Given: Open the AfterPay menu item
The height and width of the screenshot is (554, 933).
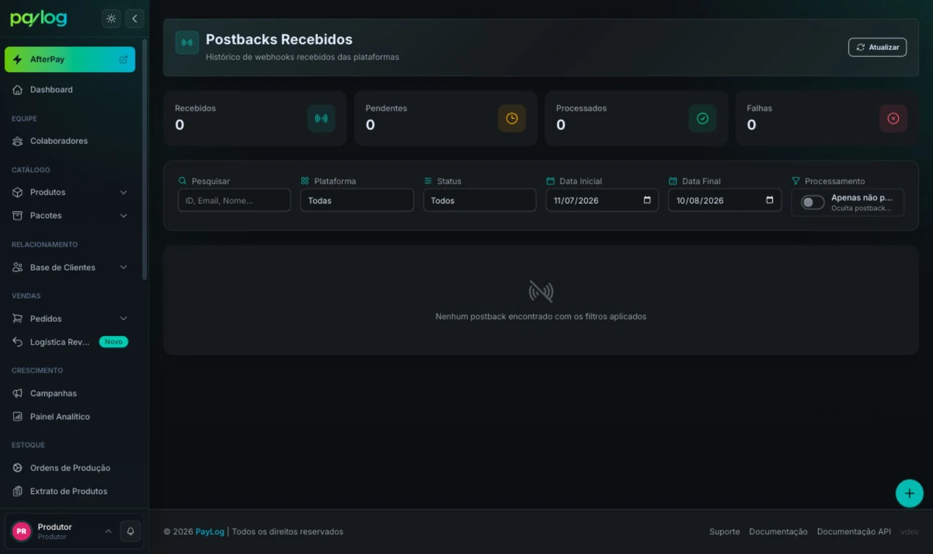Looking at the screenshot, I should (70, 59).
